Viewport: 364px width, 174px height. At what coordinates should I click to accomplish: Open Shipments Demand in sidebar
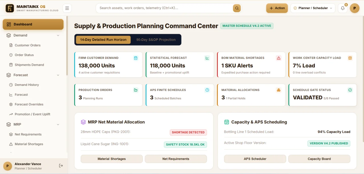point(29,65)
